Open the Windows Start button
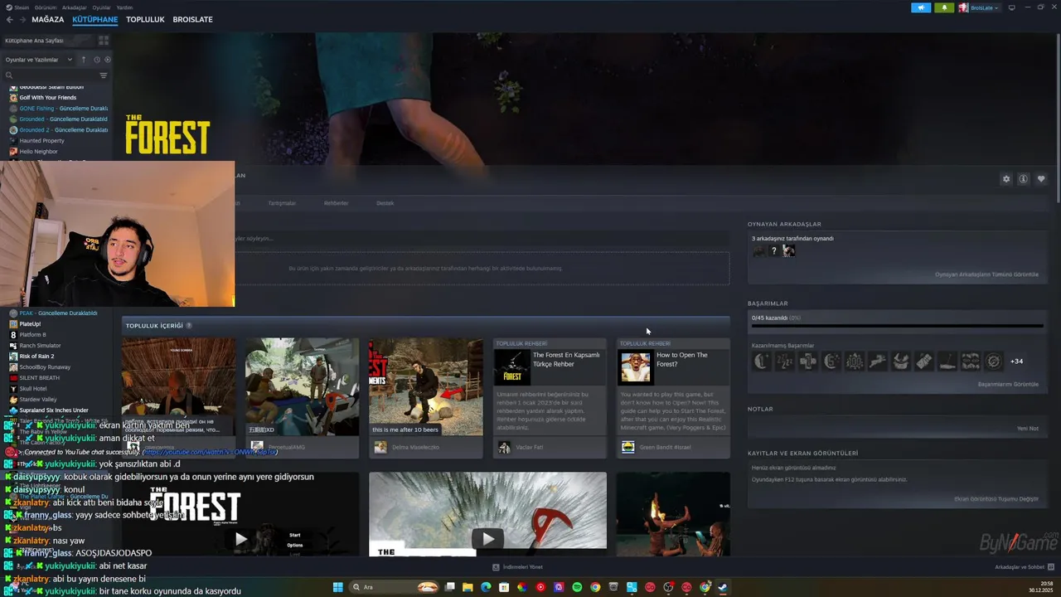 click(x=337, y=587)
